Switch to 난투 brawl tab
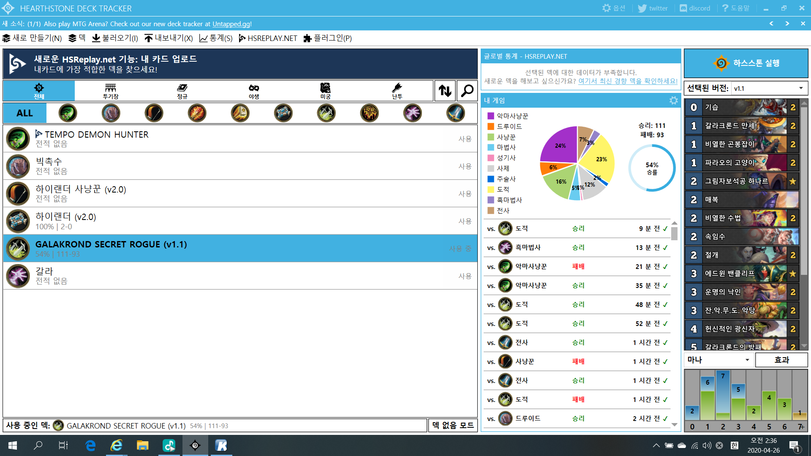Viewport: 811px width, 456px height. click(x=397, y=91)
